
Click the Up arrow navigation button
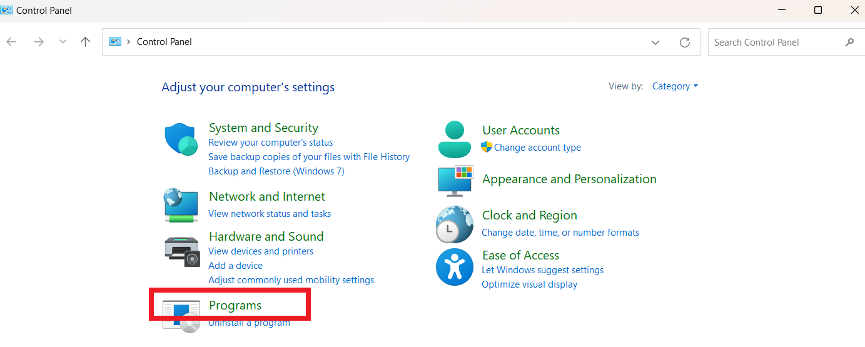(86, 42)
